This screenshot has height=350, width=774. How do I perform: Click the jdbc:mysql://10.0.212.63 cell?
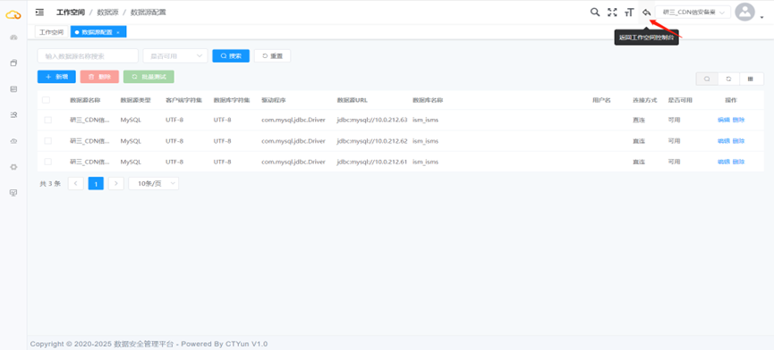(x=372, y=120)
